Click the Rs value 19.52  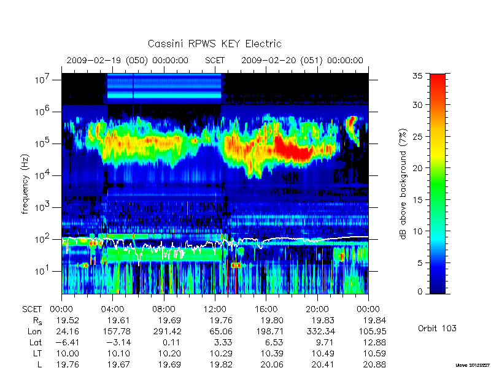(68, 320)
